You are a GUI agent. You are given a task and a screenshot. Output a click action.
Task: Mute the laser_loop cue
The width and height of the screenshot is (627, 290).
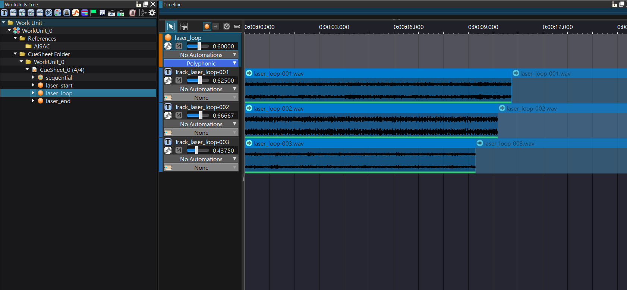coord(179,46)
